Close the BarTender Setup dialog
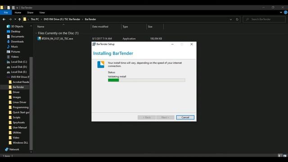The width and height of the screenshot is (288, 162). [x=192, y=44]
